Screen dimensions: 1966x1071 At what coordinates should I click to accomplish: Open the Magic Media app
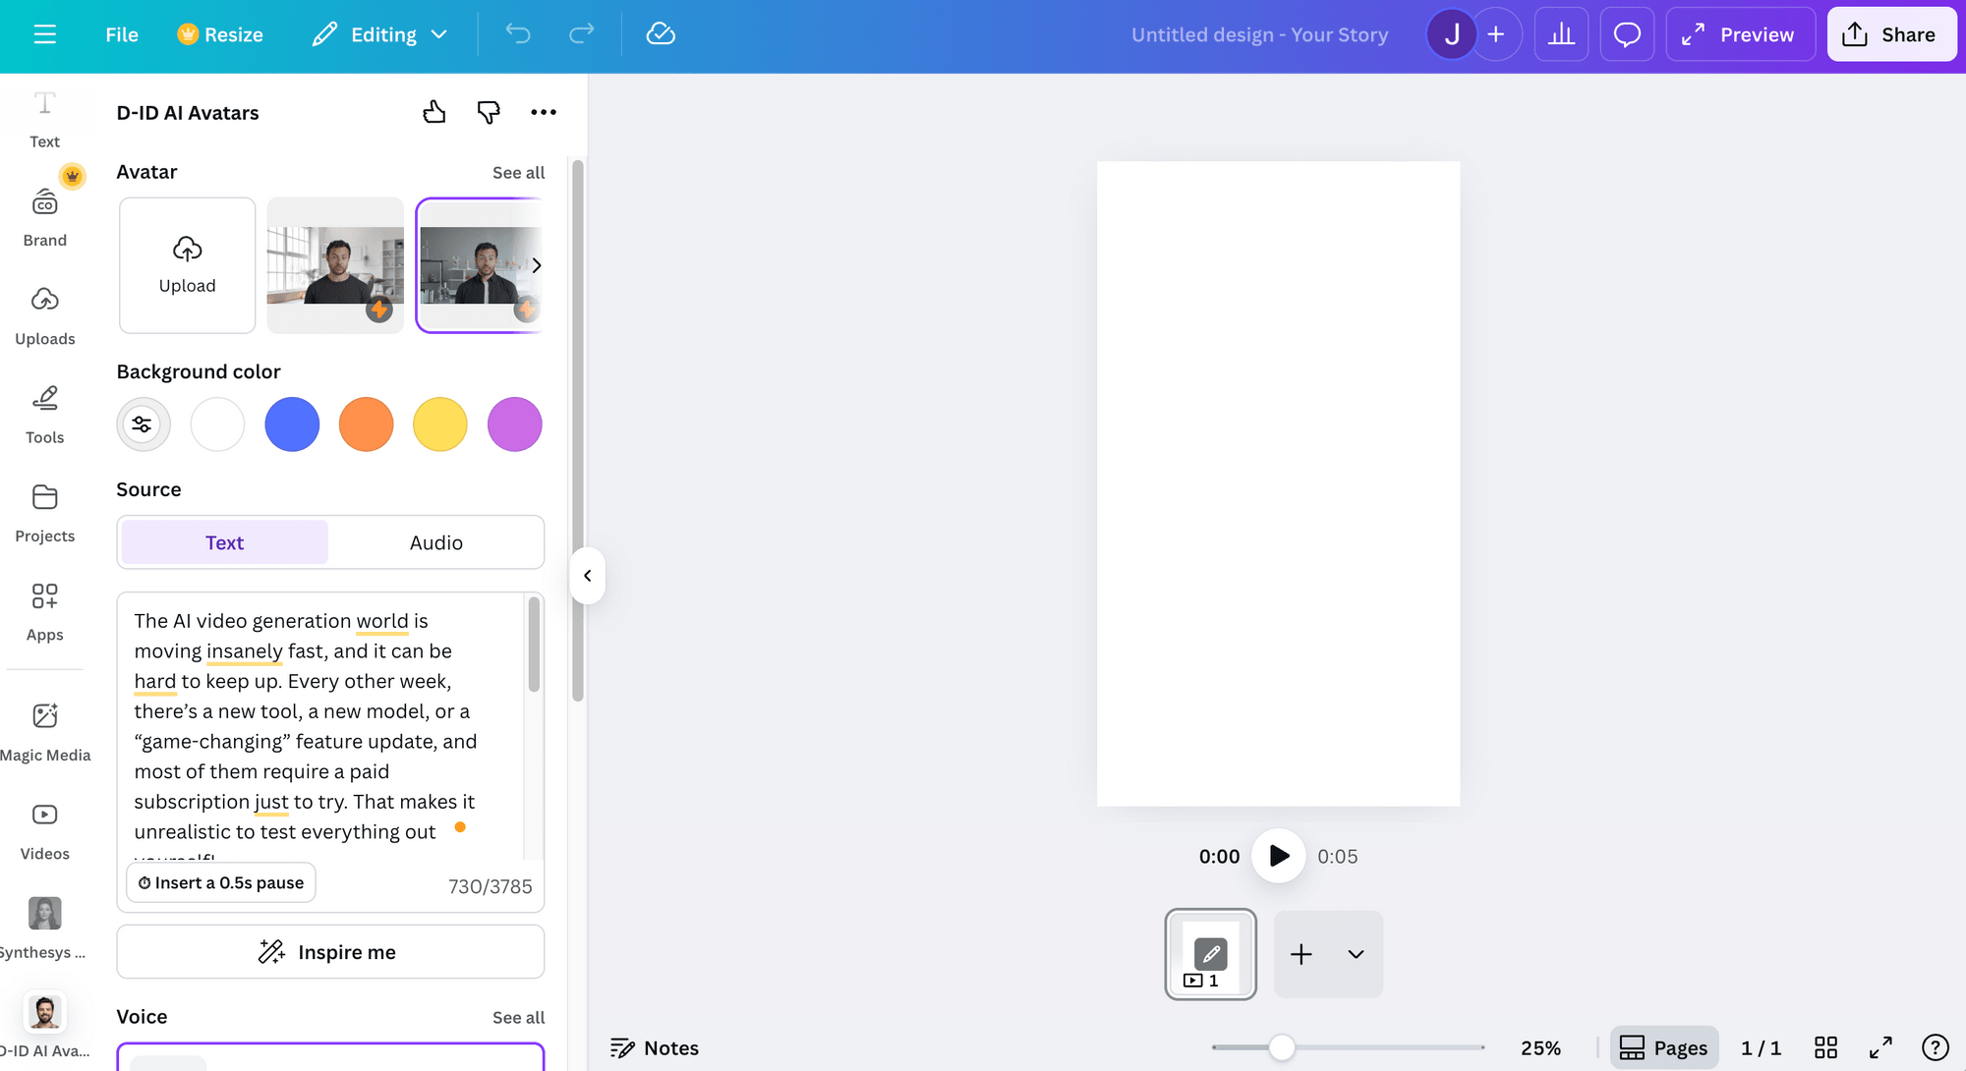tap(44, 725)
